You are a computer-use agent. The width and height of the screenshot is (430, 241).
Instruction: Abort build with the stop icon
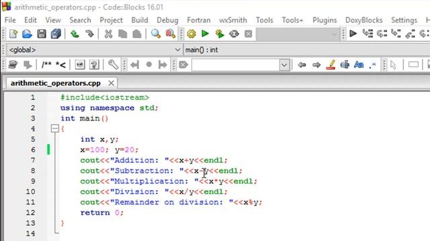click(x=248, y=34)
